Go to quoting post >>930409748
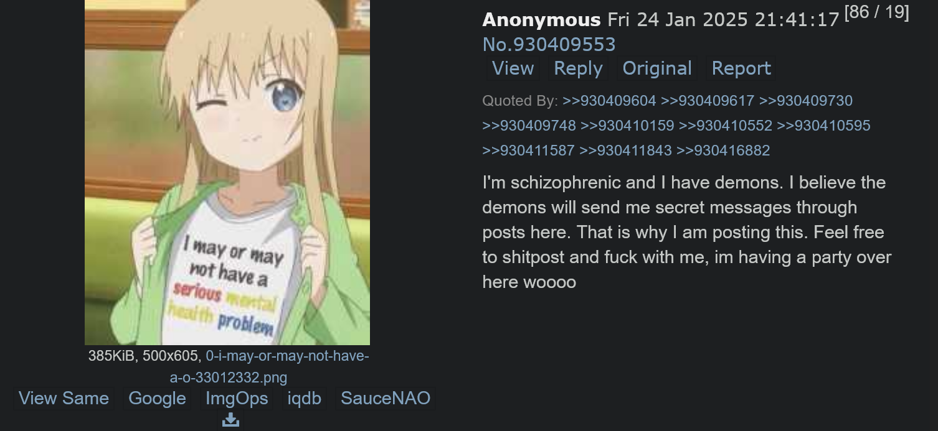This screenshot has height=431, width=938. (529, 126)
